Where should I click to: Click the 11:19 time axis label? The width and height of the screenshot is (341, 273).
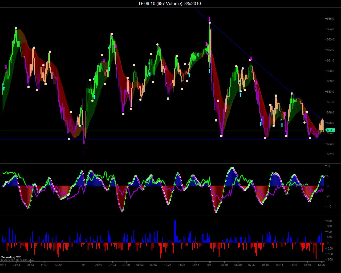pyautogui.click(x=293, y=265)
